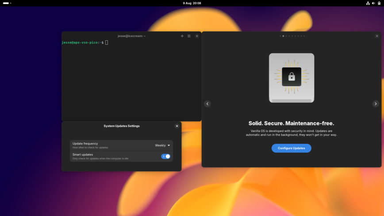
Task: Click the volume speaker icon in top bar
Action: click(373, 3)
